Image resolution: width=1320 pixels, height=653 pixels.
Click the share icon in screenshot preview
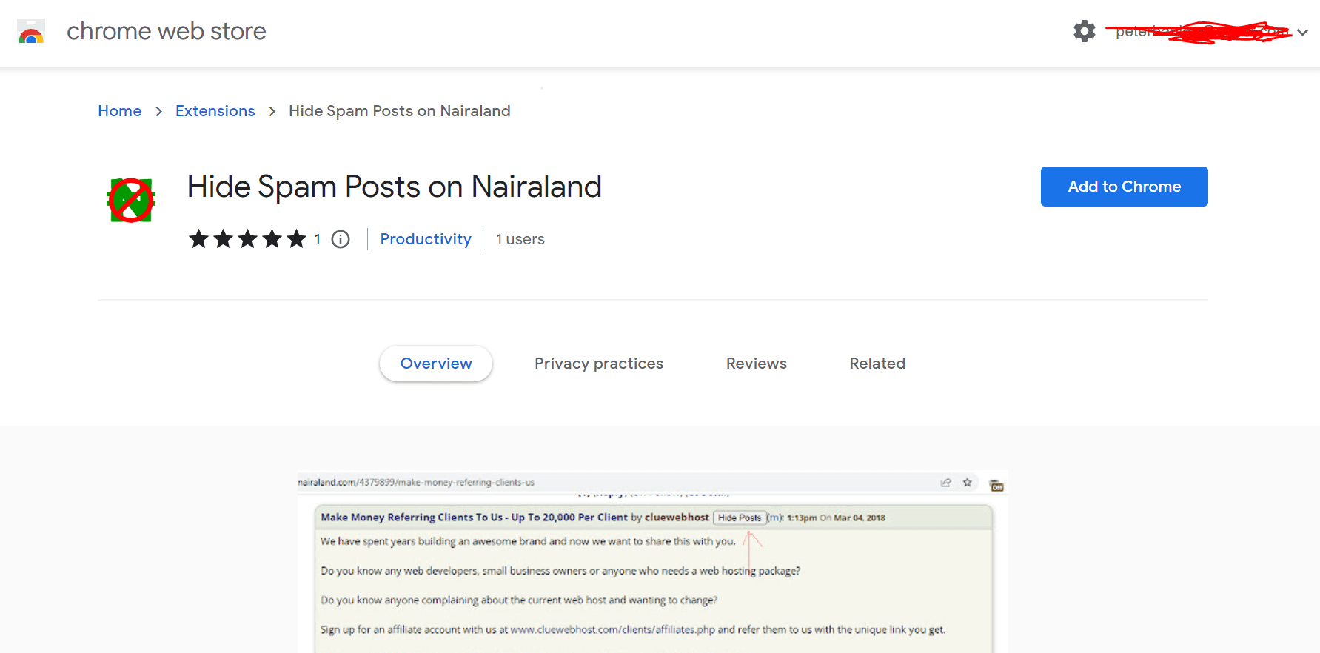tap(945, 483)
